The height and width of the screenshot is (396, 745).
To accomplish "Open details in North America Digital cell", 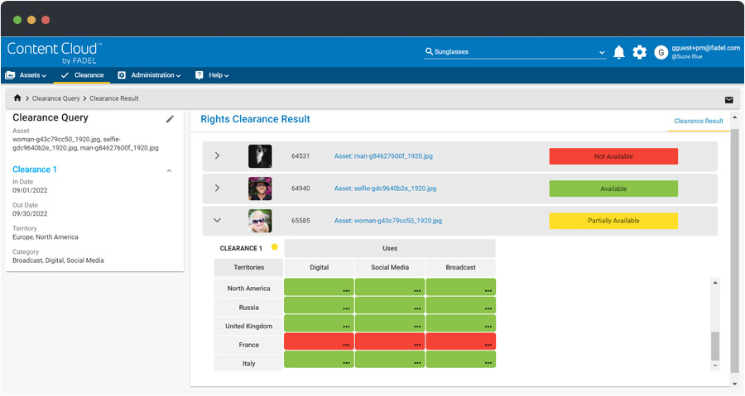I will pyautogui.click(x=346, y=291).
